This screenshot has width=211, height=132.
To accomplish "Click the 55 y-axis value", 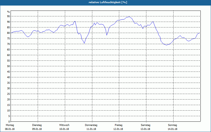I will tap(8, 61).
